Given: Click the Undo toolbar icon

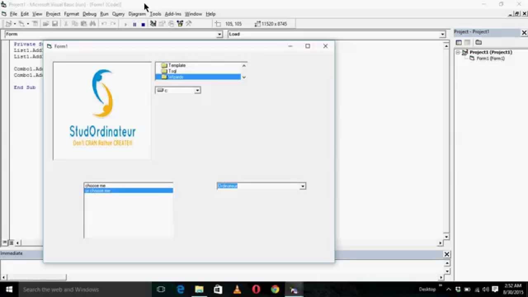Looking at the screenshot, I should (104, 24).
